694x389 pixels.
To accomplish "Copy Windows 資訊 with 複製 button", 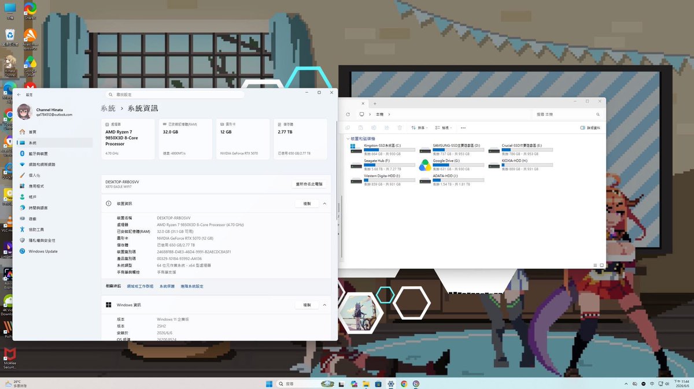I will pos(307,305).
